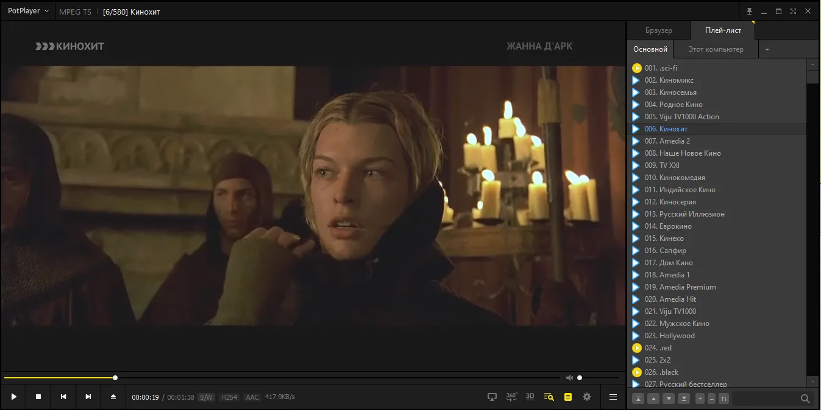Select channel 019. Amedia Premium

tap(717, 287)
